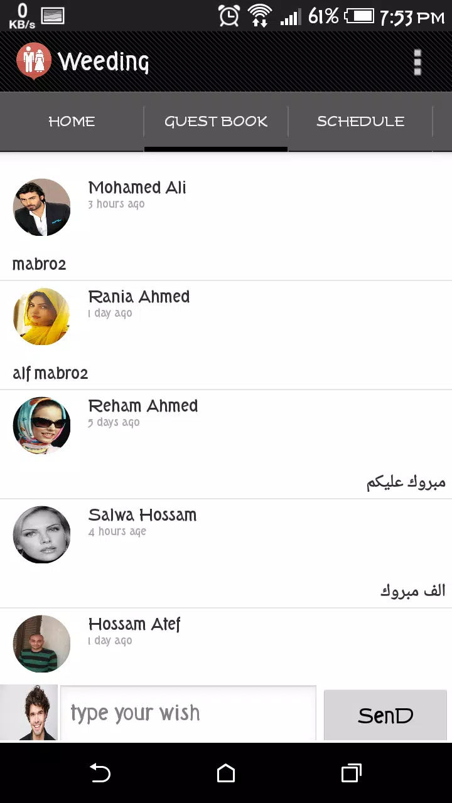Switch to the HOME tab
This screenshot has height=803, width=452.
click(x=72, y=122)
